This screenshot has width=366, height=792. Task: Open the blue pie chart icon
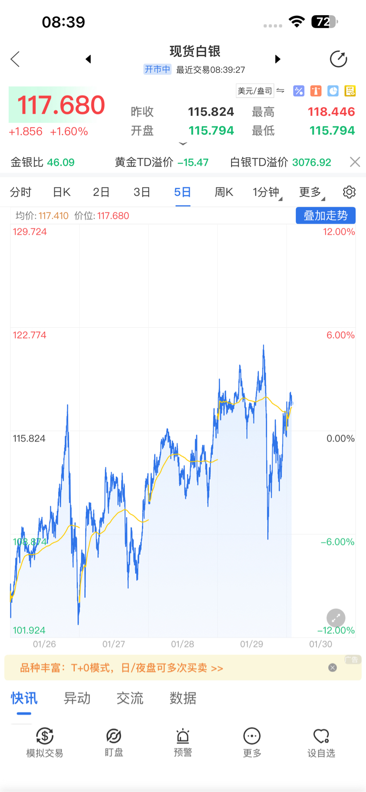pyautogui.click(x=333, y=91)
